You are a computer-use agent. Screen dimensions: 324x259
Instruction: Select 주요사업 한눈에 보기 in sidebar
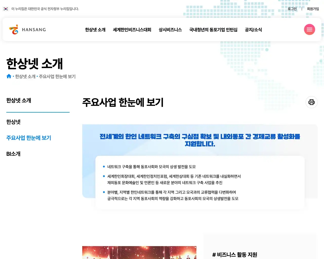(x=29, y=138)
